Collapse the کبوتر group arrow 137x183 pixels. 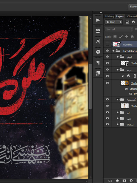pos(118,57)
